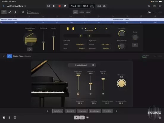Open Right Hand Voicing Full Chord dropdown
Image resolution: width=164 pixels, height=123 pixels.
106,45
